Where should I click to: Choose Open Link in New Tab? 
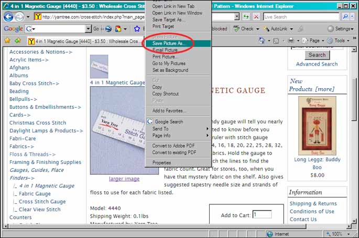[178, 6]
